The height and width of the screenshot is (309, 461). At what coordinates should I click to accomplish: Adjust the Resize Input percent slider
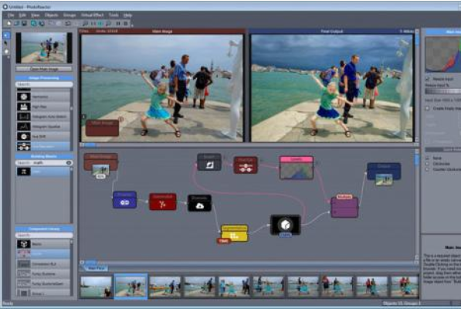tap(442, 91)
